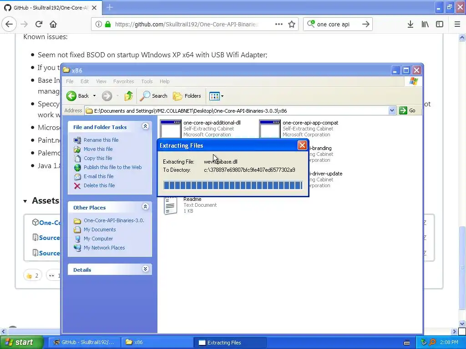Close the Extracting Files dialog
This screenshot has width=466, height=349.
(302, 145)
